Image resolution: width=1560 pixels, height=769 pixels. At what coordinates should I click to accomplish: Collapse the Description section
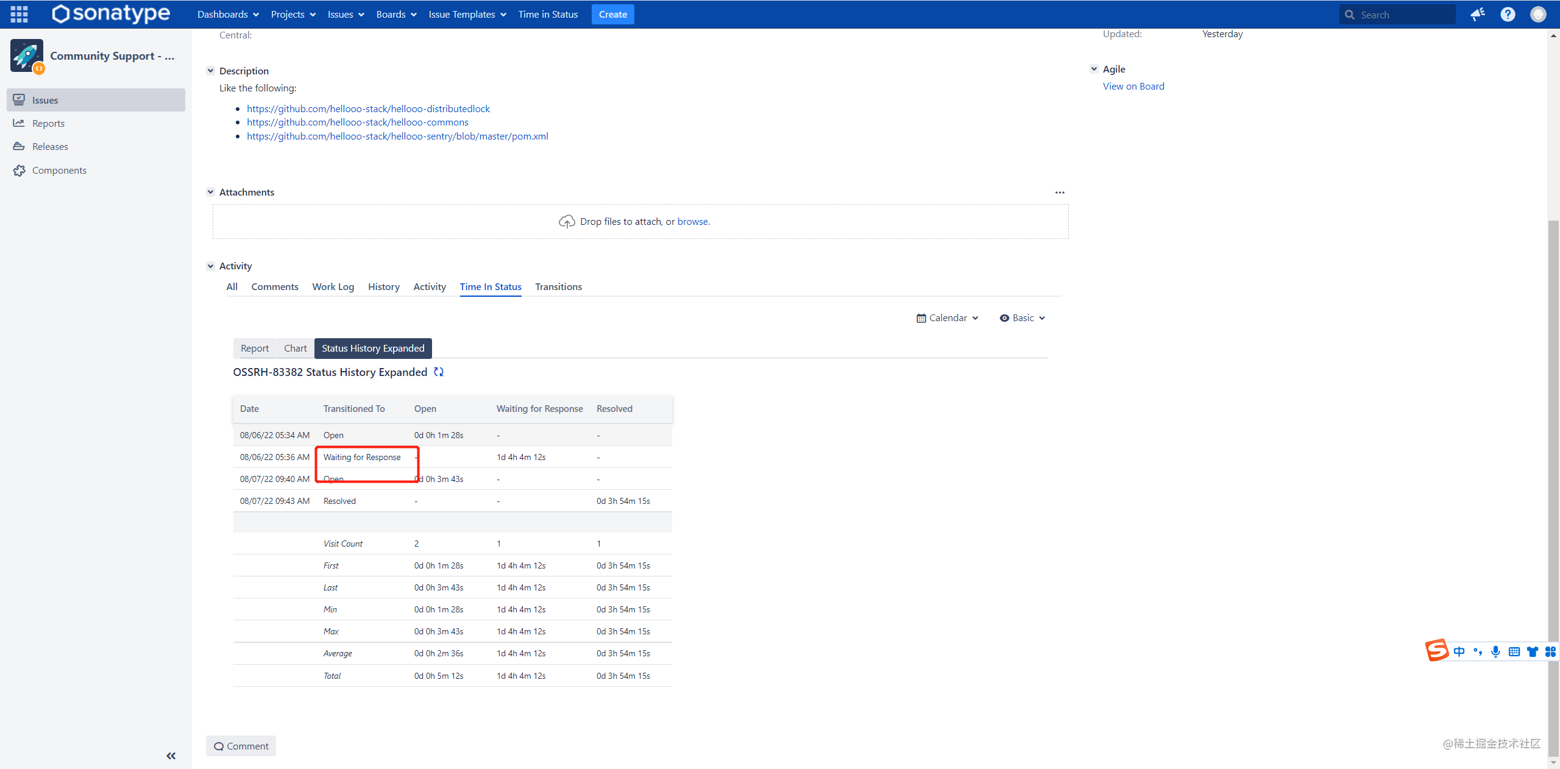click(x=210, y=71)
